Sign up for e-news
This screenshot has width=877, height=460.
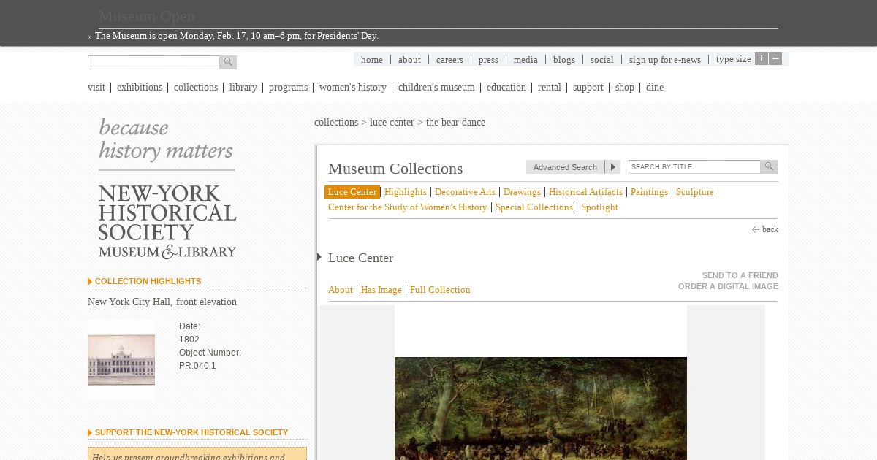(665, 60)
